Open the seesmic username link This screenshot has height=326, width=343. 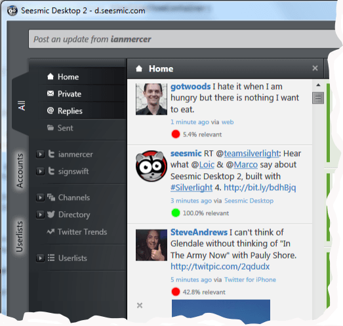coord(186,153)
